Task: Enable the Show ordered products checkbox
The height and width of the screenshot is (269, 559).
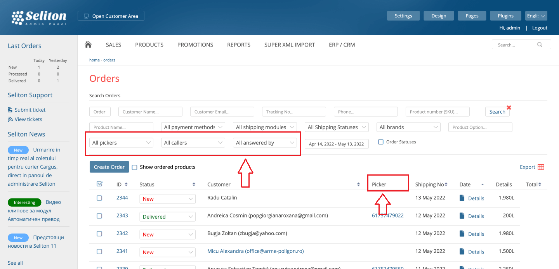Action: (x=135, y=167)
